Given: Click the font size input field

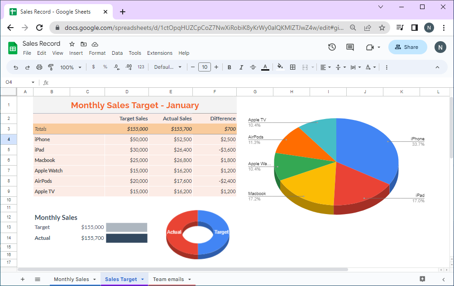Looking at the screenshot, I should point(205,67).
